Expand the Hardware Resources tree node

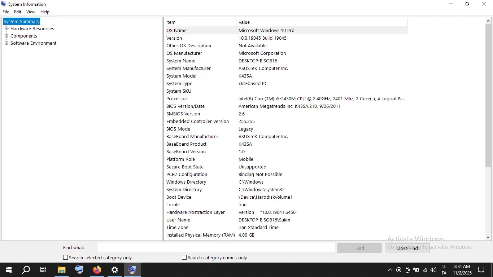6,29
